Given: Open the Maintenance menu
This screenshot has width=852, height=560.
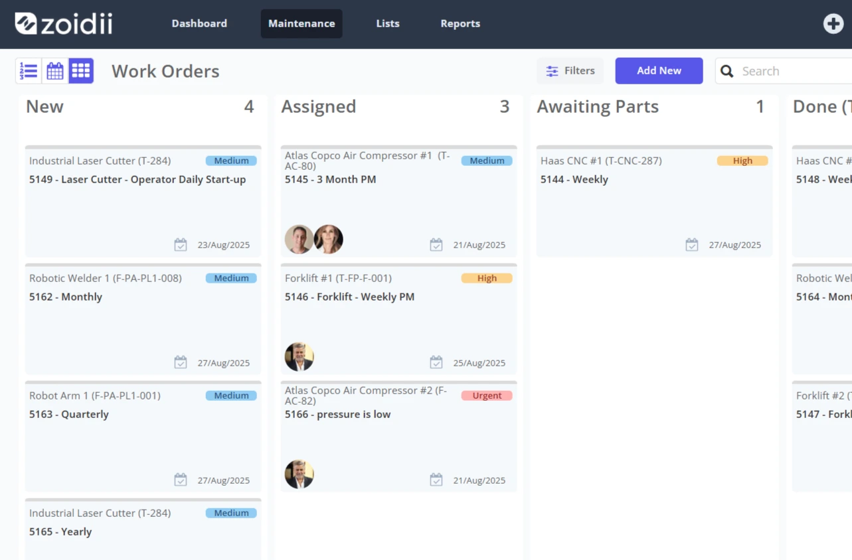Looking at the screenshot, I should point(301,23).
